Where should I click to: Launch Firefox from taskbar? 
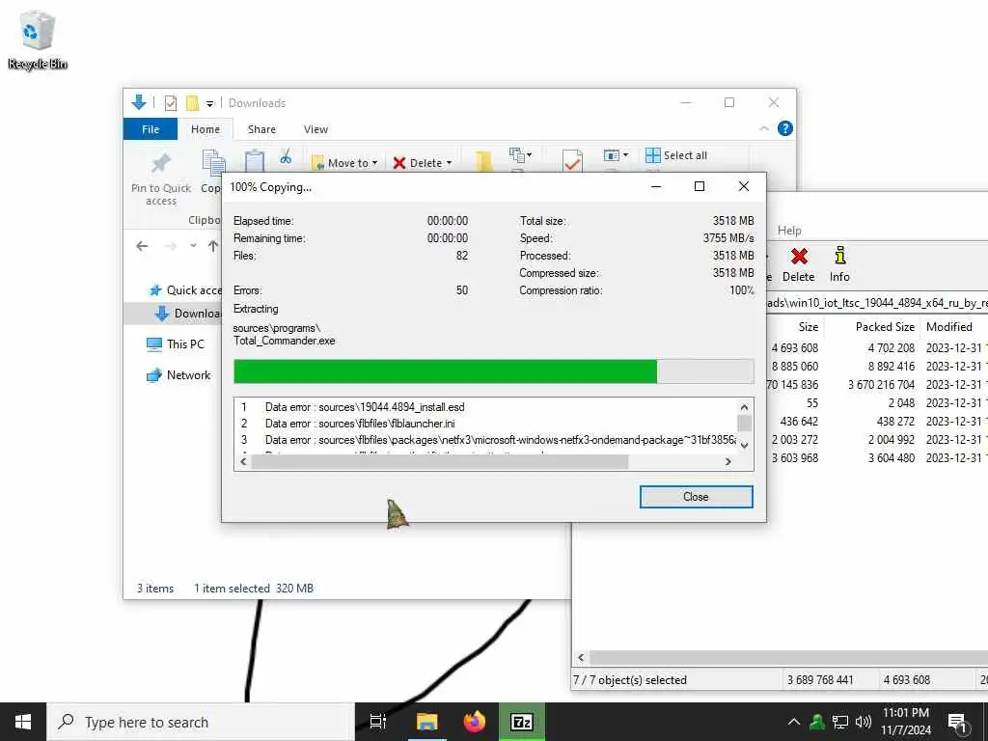pyautogui.click(x=475, y=722)
